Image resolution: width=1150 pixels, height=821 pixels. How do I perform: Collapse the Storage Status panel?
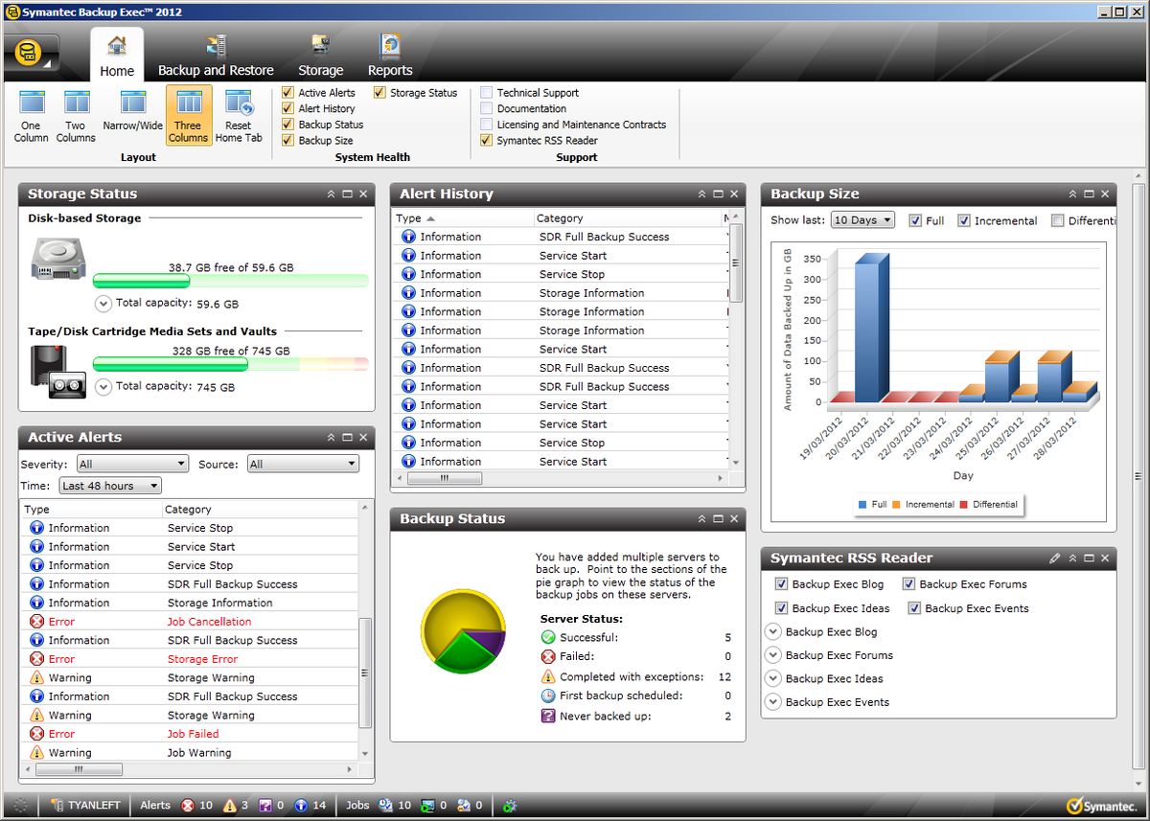[331, 194]
